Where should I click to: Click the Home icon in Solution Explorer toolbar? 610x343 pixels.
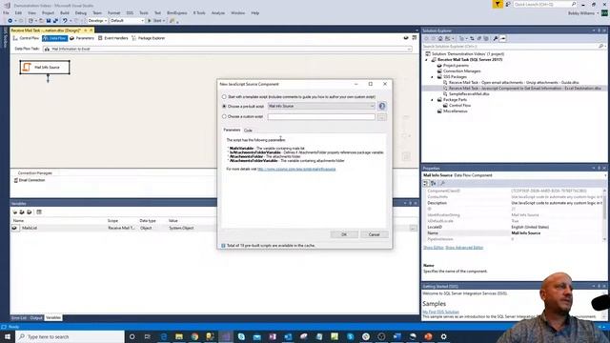[x=440, y=38]
